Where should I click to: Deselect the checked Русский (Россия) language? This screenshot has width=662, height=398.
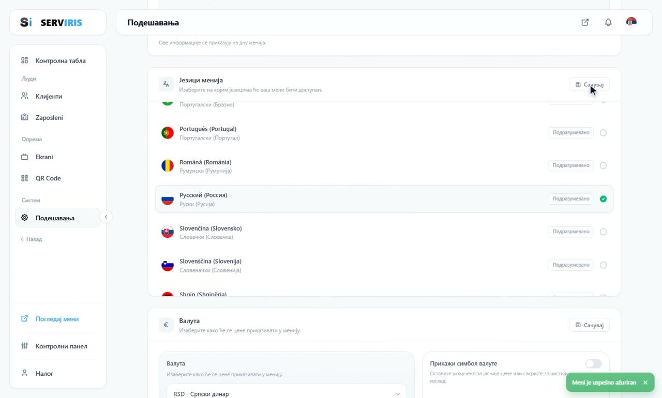[603, 199]
